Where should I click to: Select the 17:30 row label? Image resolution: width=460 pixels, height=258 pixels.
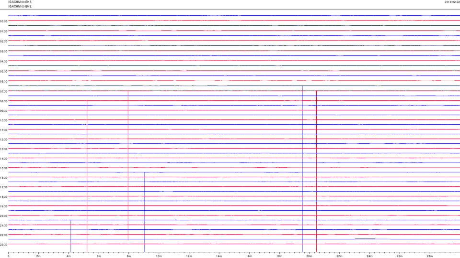tap(4, 187)
